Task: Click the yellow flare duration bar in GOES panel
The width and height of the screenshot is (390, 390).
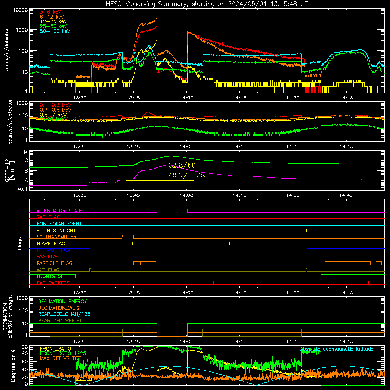Action: pyautogui.click(x=160, y=180)
